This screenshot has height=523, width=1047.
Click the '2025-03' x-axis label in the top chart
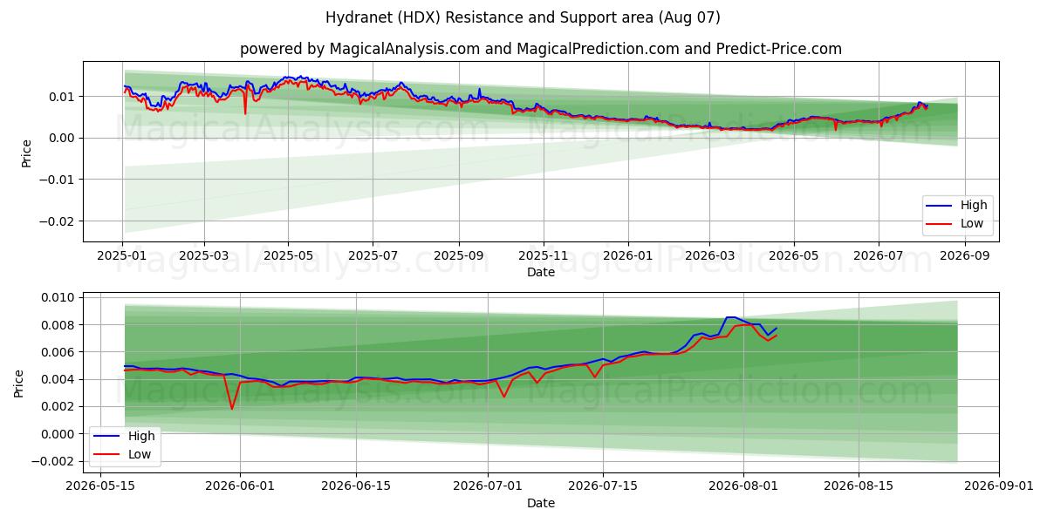click(x=203, y=257)
